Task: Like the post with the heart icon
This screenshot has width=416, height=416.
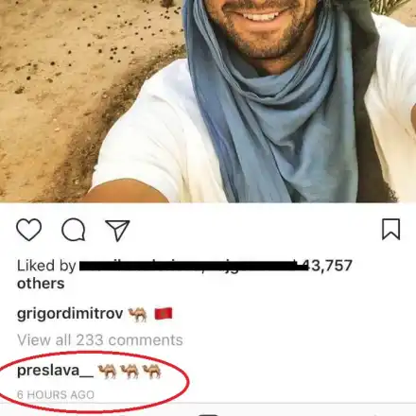Action: coord(28,230)
